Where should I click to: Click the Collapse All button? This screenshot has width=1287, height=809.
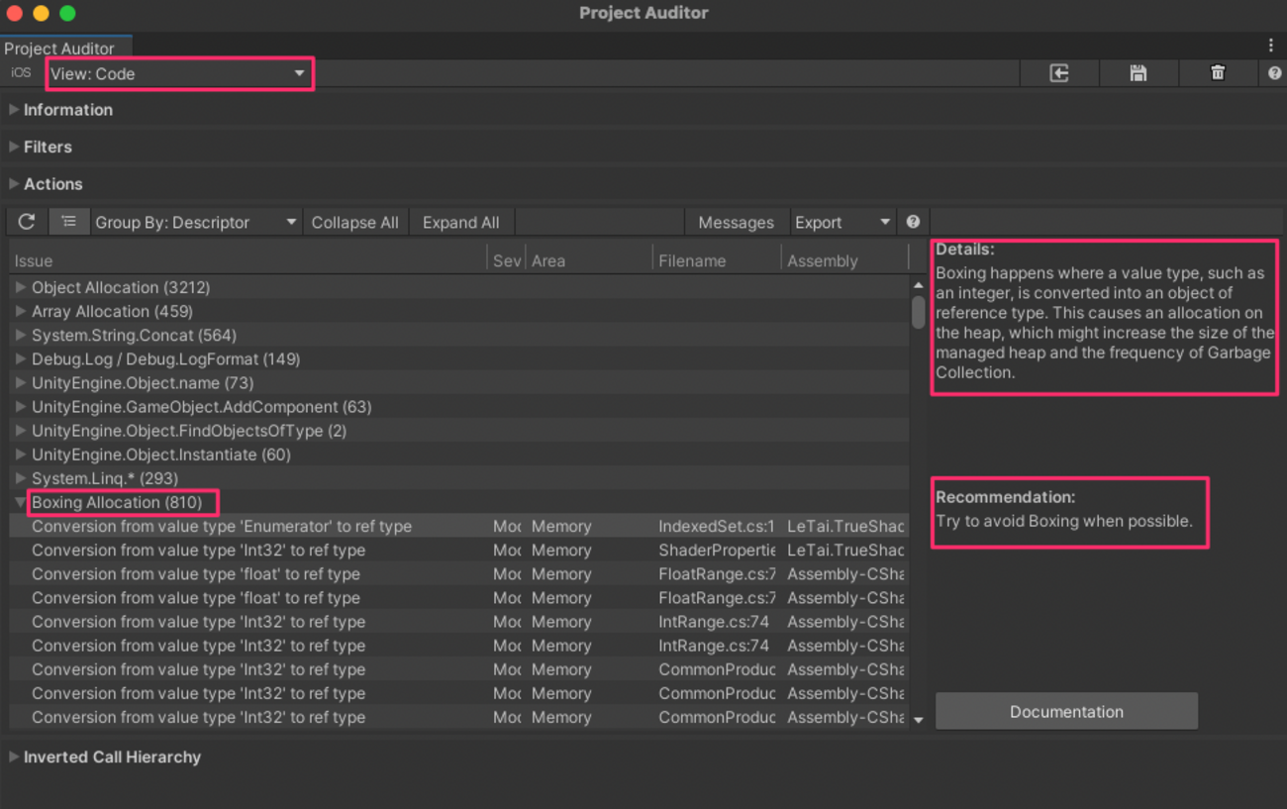354,223
